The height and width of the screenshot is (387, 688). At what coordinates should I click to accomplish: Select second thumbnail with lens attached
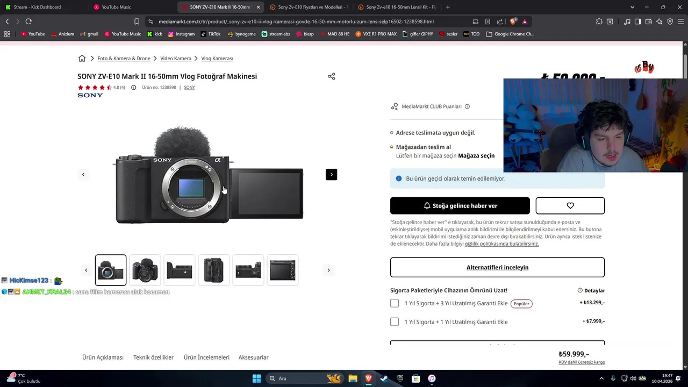click(x=145, y=270)
